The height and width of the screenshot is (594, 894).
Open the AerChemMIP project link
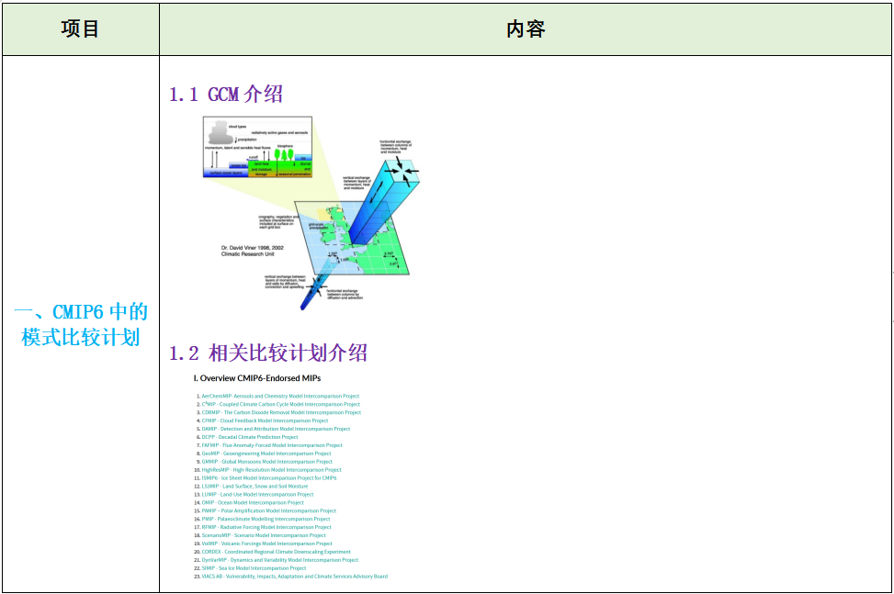(x=276, y=397)
